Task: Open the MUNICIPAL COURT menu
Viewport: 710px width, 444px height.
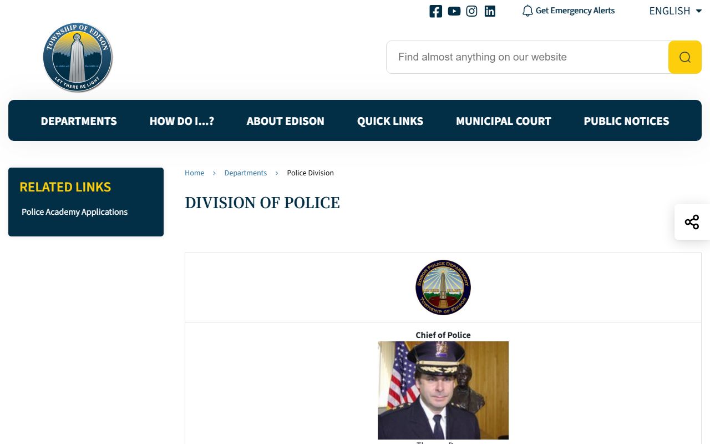Action: (504, 121)
